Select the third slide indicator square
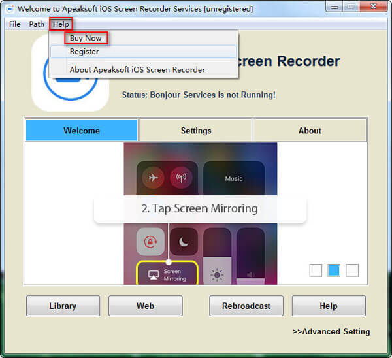This screenshot has width=392, height=358. [x=352, y=270]
